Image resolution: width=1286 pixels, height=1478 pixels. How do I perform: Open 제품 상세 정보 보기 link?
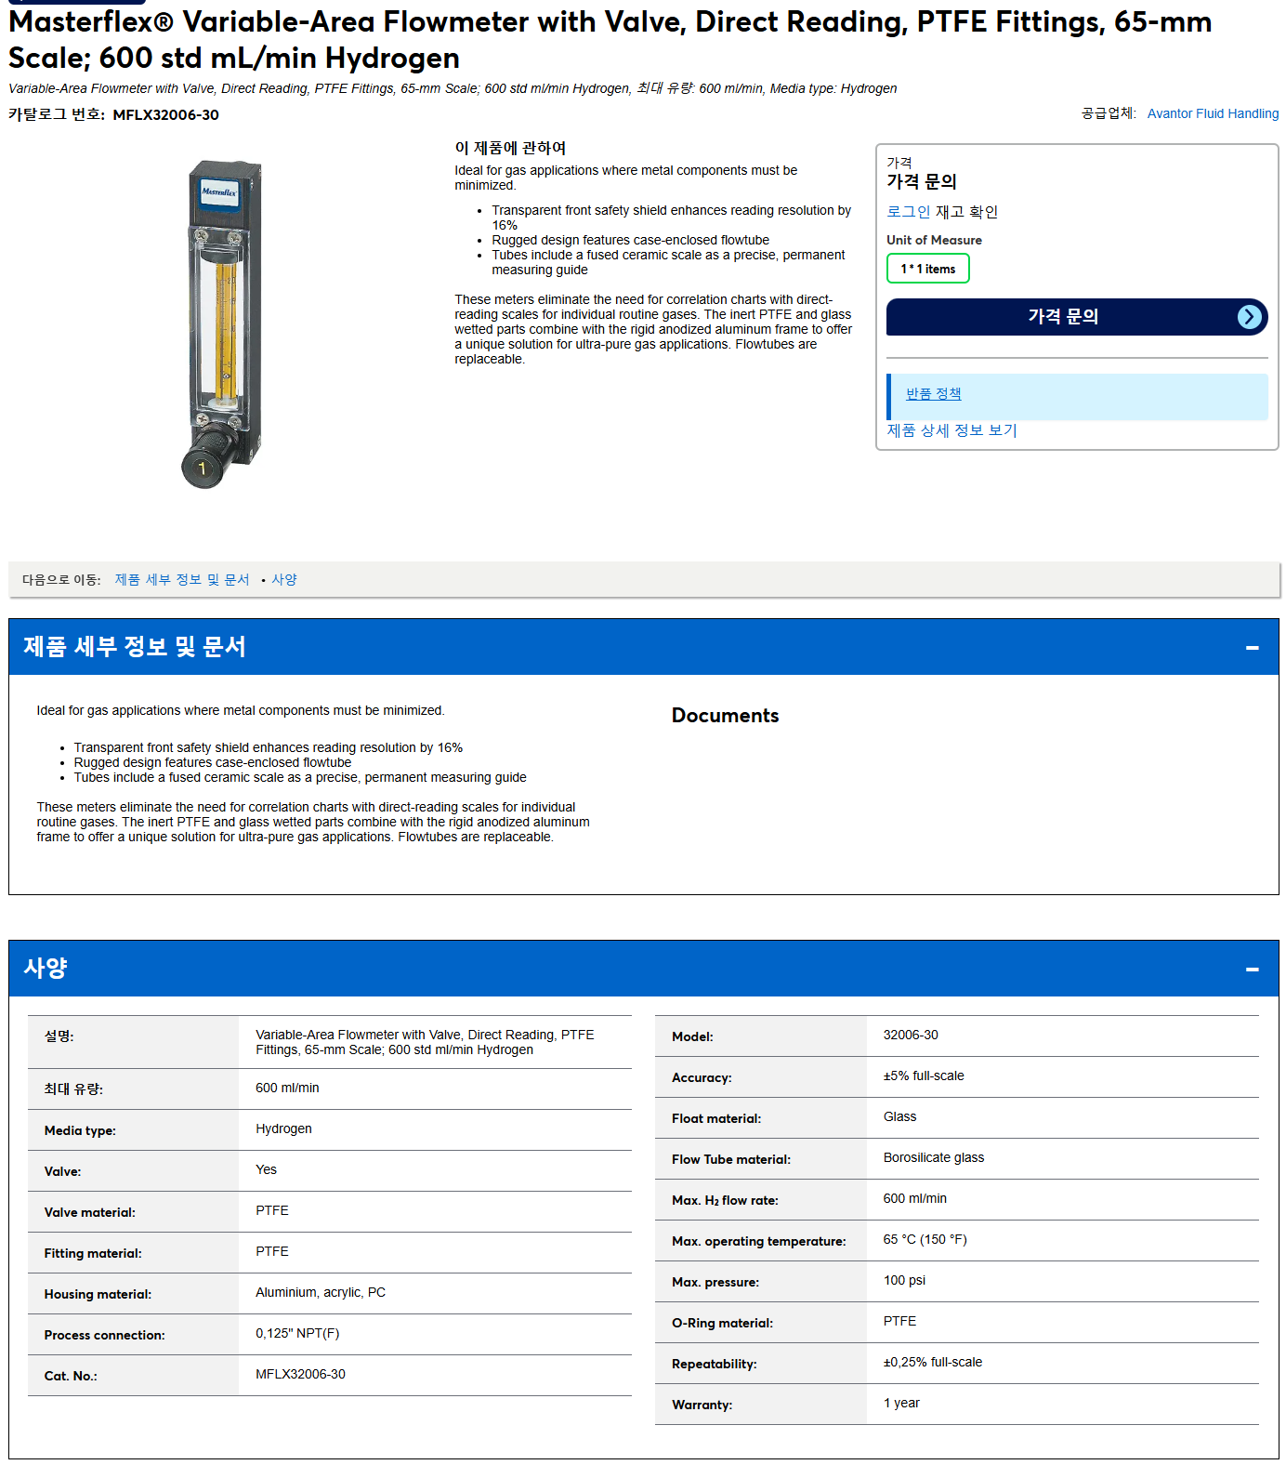pos(951,430)
